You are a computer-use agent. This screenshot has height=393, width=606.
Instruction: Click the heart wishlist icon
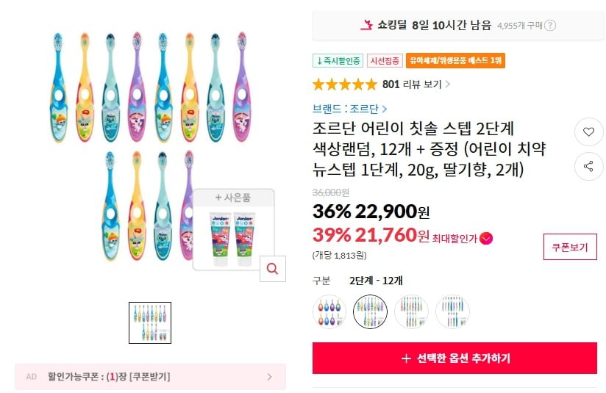[588, 132]
